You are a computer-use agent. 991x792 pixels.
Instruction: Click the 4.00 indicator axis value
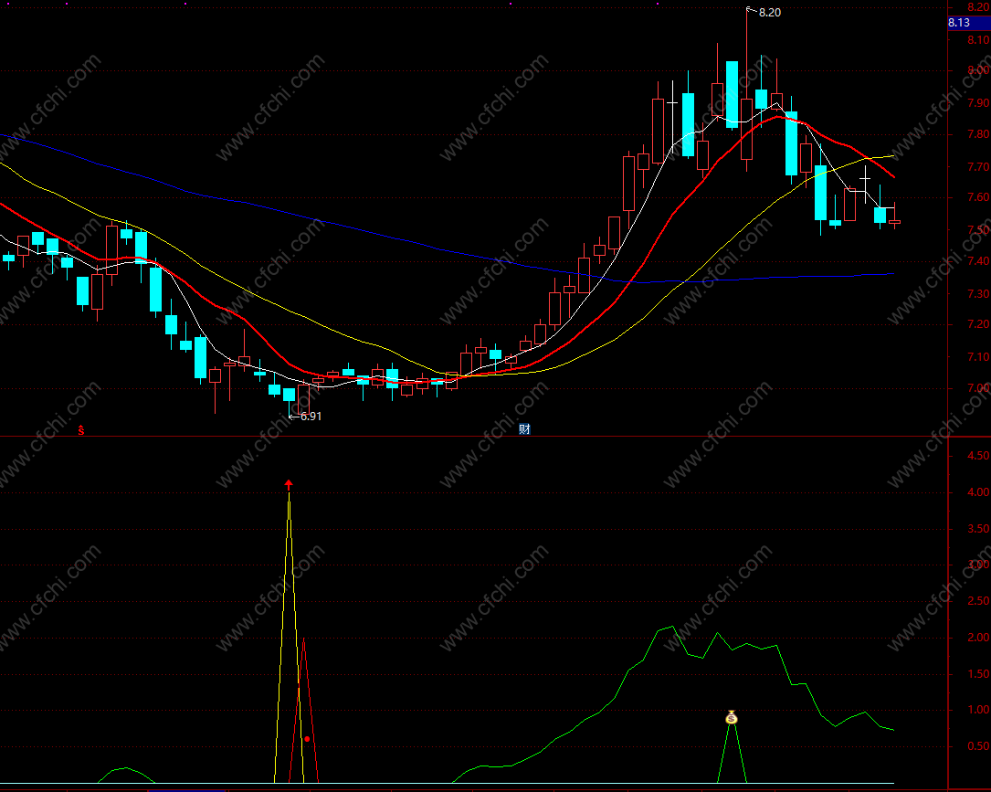(978, 491)
